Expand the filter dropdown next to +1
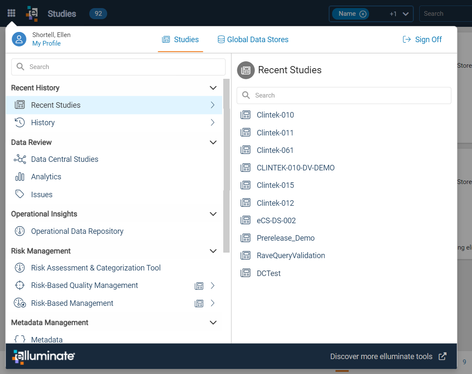Screen dimensions: 472x374 tap(406, 14)
